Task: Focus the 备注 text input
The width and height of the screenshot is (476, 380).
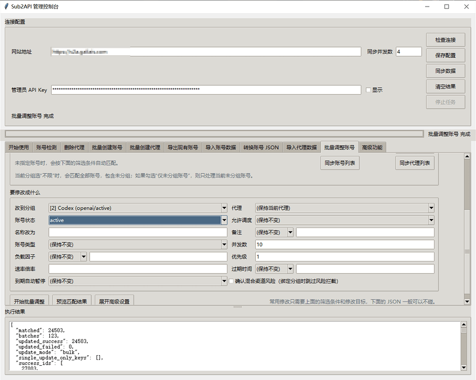Action: (x=365, y=233)
